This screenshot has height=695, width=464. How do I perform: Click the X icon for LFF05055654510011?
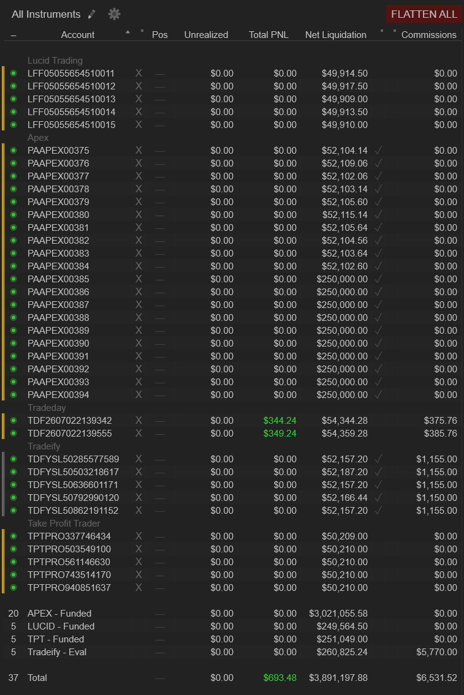click(x=139, y=73)
